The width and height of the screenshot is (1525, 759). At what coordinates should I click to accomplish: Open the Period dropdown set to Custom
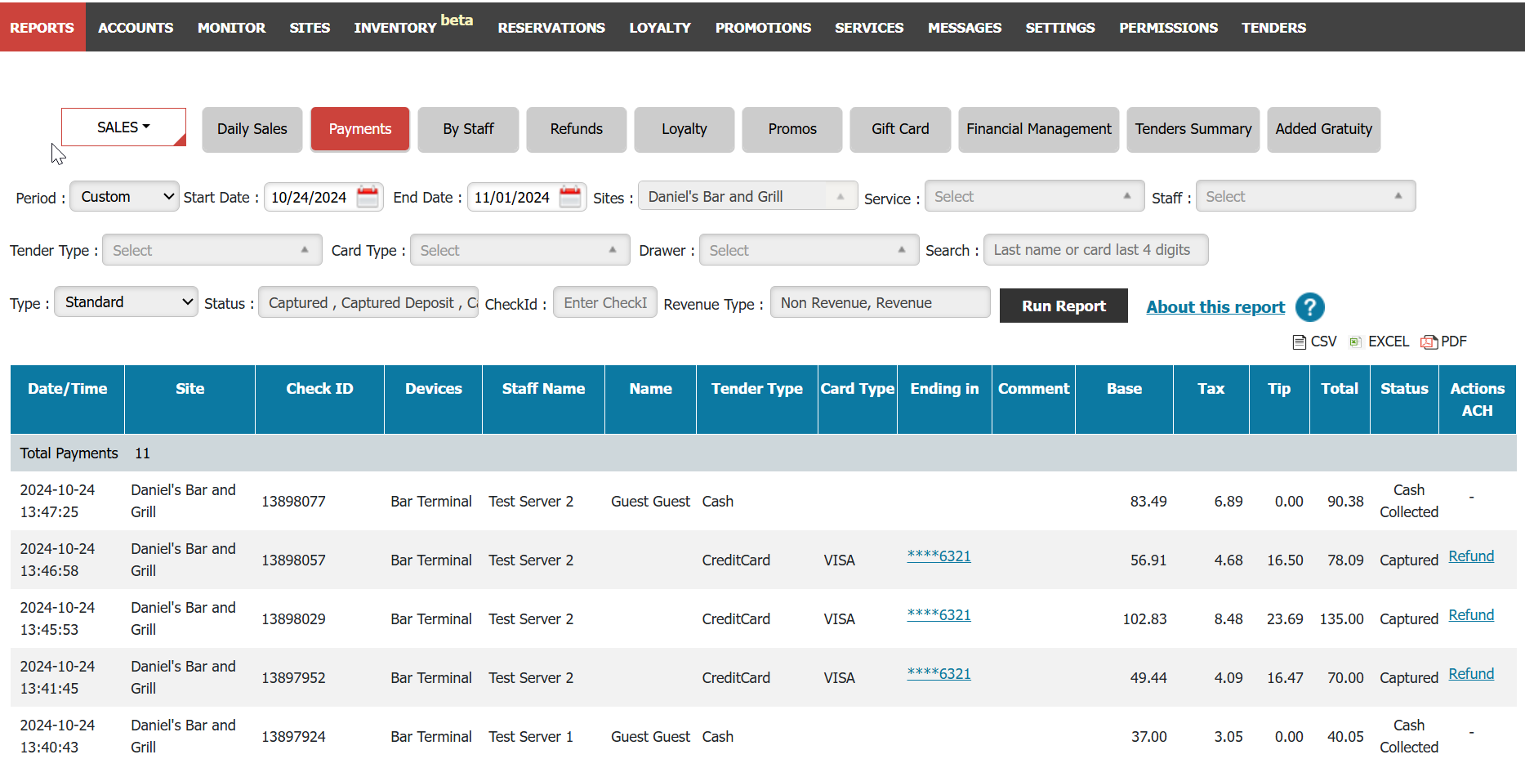[x=125, y=197]
